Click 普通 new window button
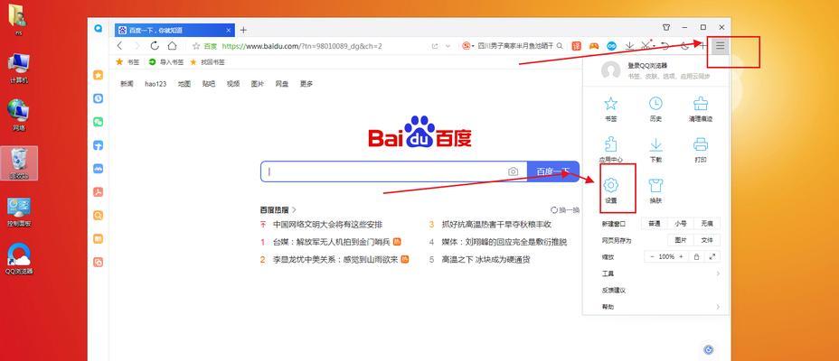Viewport: 839px width, 361px height. click(655, 224)
